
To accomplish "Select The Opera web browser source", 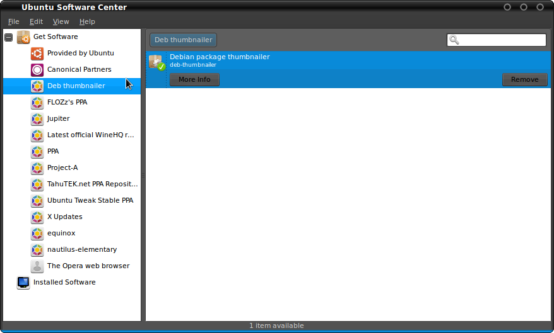I will (x=88, y=266).
